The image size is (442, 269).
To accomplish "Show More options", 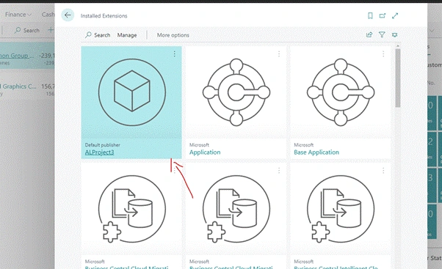I will [x=173, y=35].
